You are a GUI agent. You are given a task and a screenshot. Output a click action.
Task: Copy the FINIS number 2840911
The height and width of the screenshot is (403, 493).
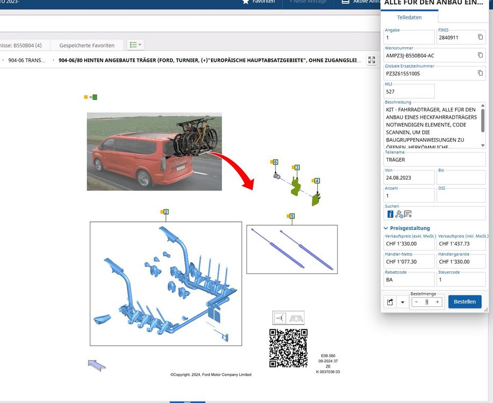(480, 37)
